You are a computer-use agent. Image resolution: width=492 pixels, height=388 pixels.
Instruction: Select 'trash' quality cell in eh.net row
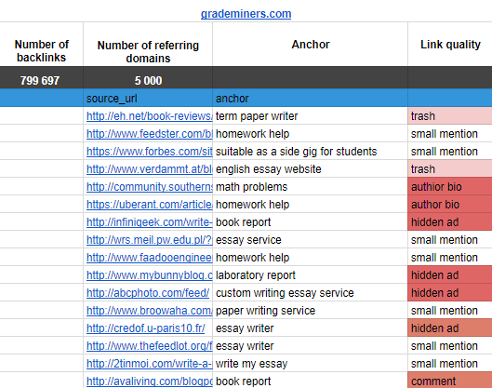(x=450, y=116)
